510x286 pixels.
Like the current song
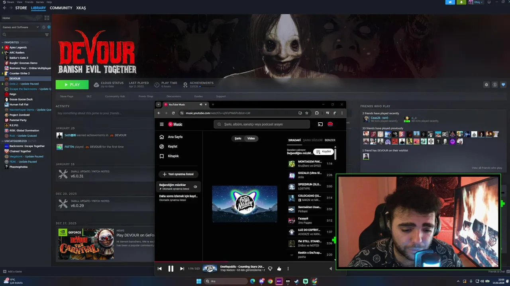point(279,269)
